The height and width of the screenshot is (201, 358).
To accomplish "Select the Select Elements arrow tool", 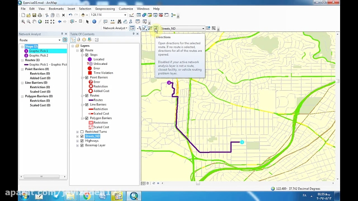I will coord(87,22).
